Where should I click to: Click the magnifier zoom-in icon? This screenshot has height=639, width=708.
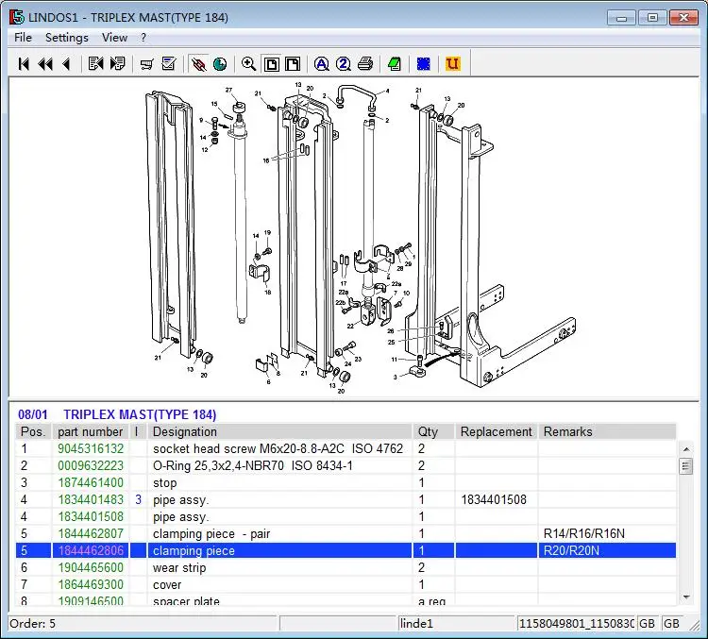248,64
